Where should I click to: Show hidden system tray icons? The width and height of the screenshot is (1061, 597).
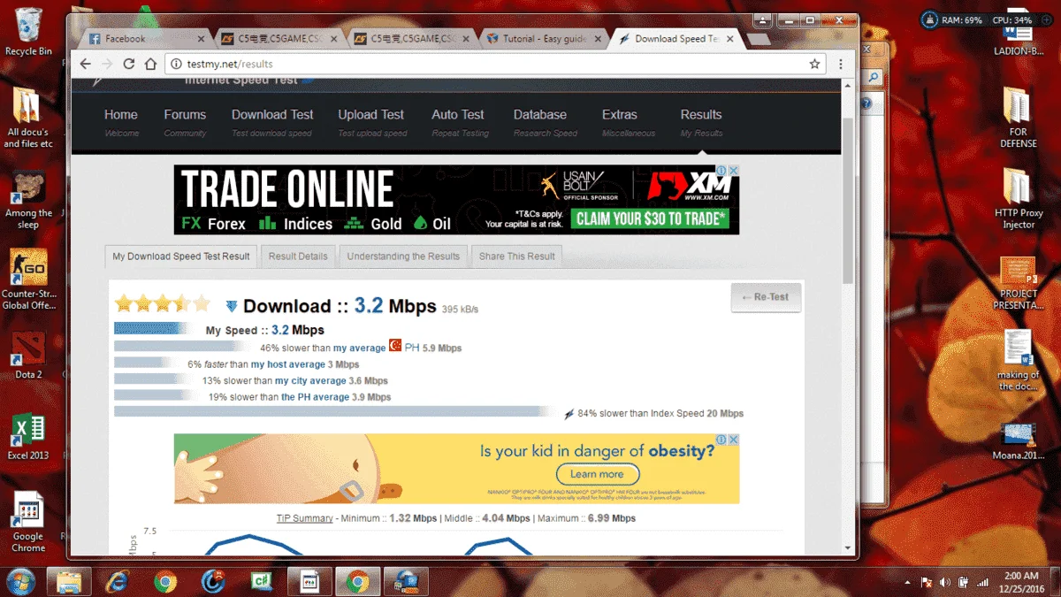coord(908,583)
